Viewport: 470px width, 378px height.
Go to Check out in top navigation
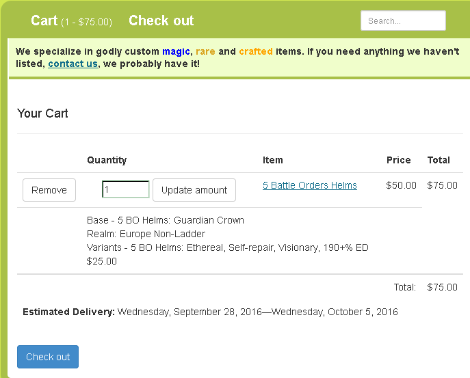click(x=161, y=21)
